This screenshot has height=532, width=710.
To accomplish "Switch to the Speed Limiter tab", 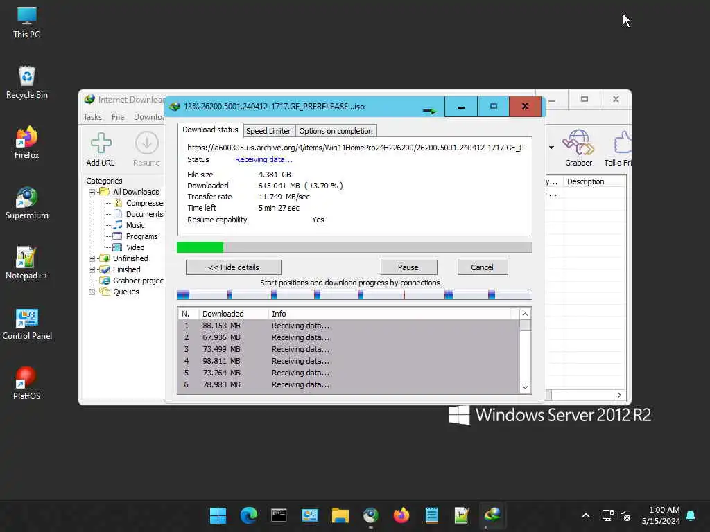I will pos(268,131).
